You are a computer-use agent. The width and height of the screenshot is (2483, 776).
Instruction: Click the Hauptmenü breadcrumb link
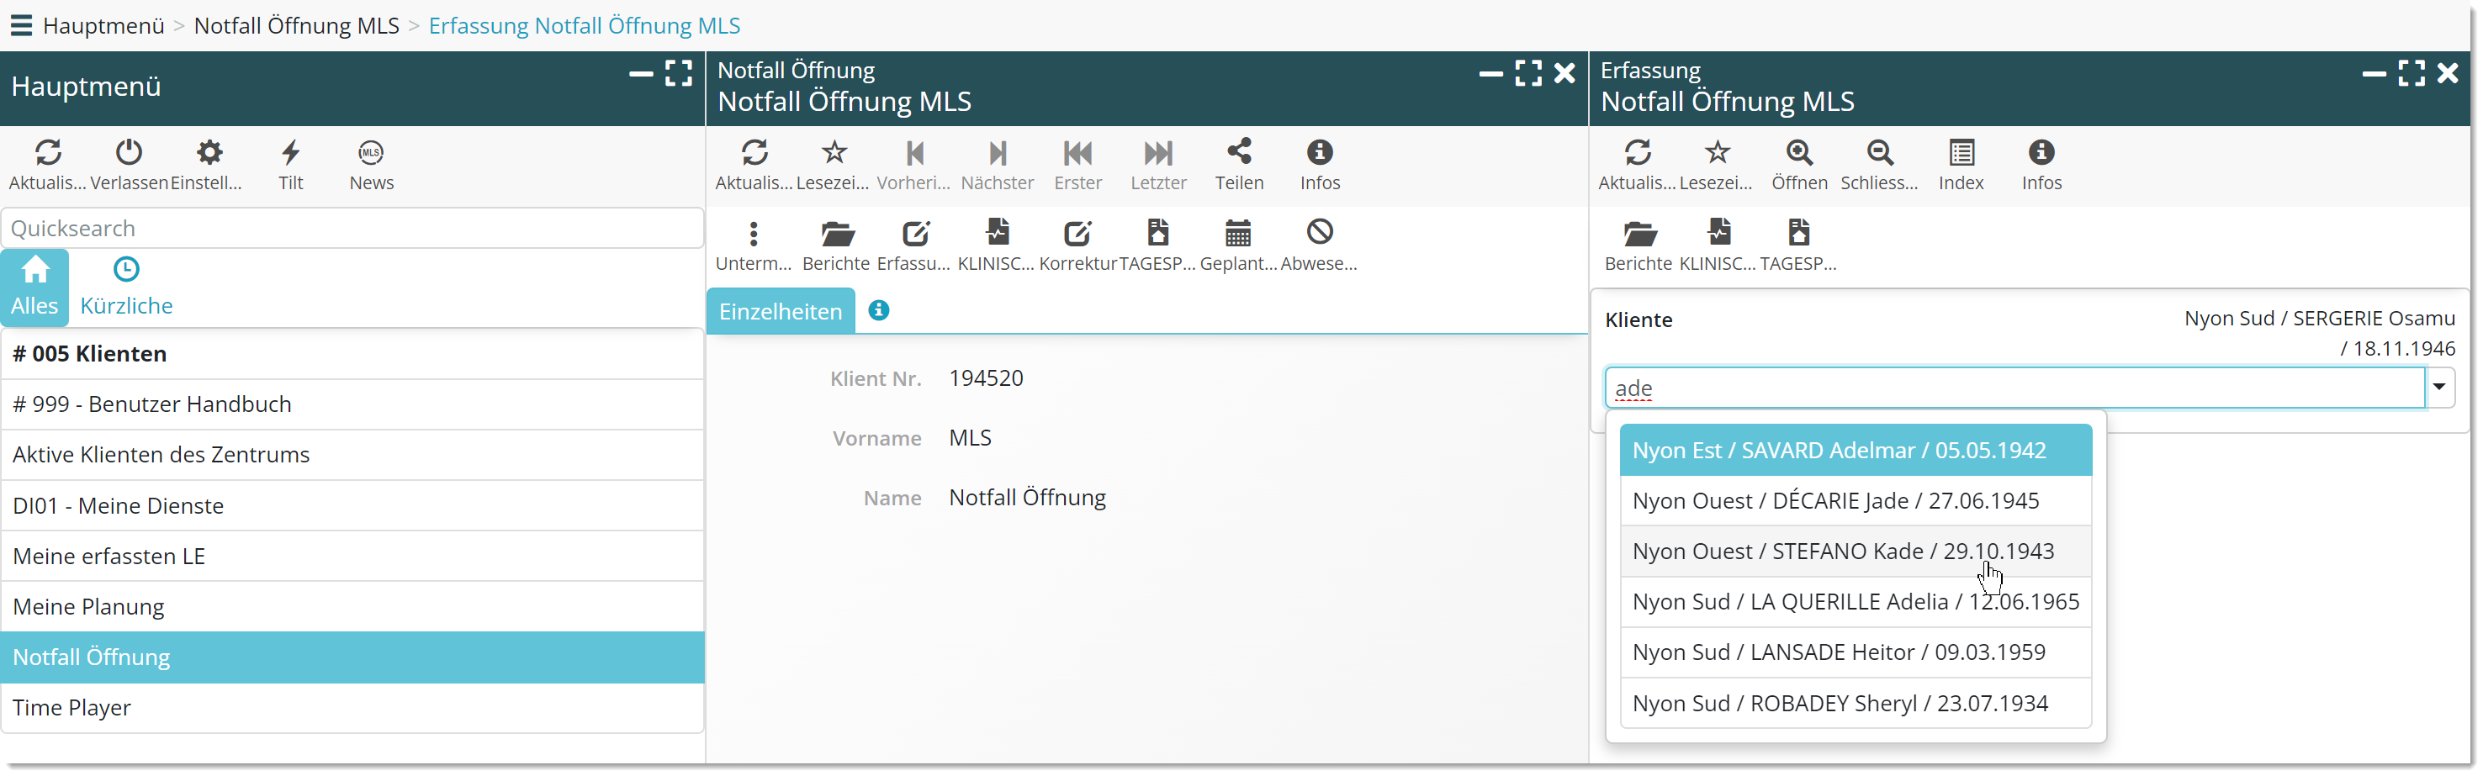click(103, 25)
